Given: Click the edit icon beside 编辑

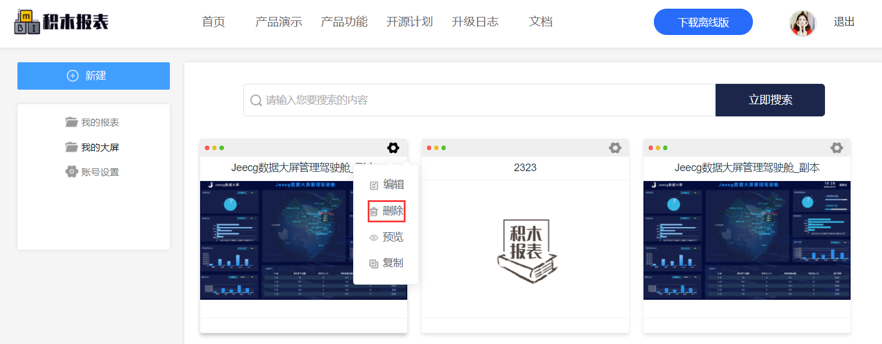Looking at the screenshot, I should (374, 186).
